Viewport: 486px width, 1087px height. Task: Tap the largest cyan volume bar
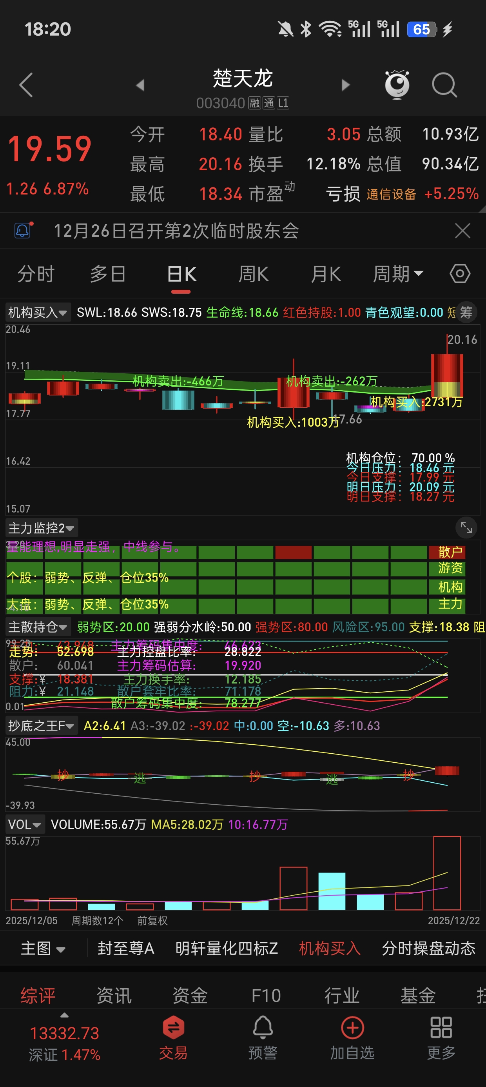coord(332,891)
